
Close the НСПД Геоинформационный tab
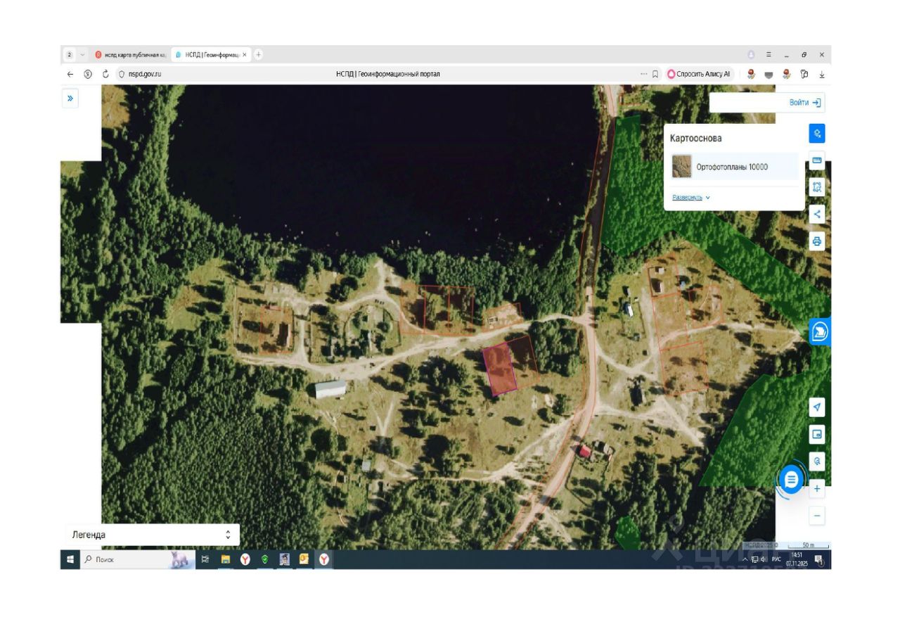pyautogui.click(x=245, y=54)
